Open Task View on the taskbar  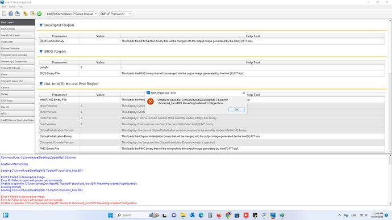point(165,215)
